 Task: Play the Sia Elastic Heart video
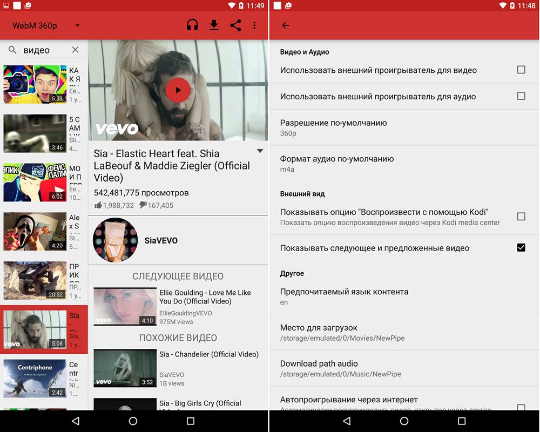coord(178,90)
